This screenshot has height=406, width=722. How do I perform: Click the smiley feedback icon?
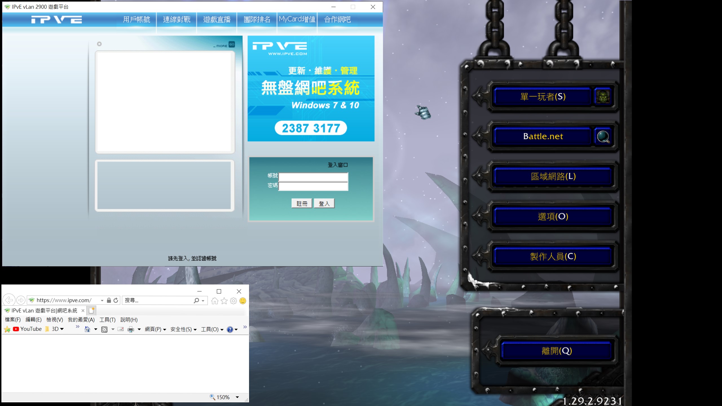pyautogui.click(x=243, y=301)
